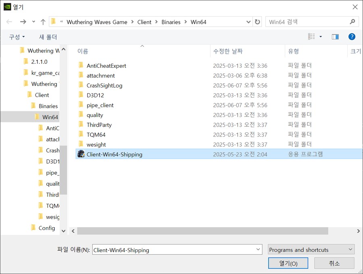Click 파일 폴더 type on wesight row

(300, 144)
